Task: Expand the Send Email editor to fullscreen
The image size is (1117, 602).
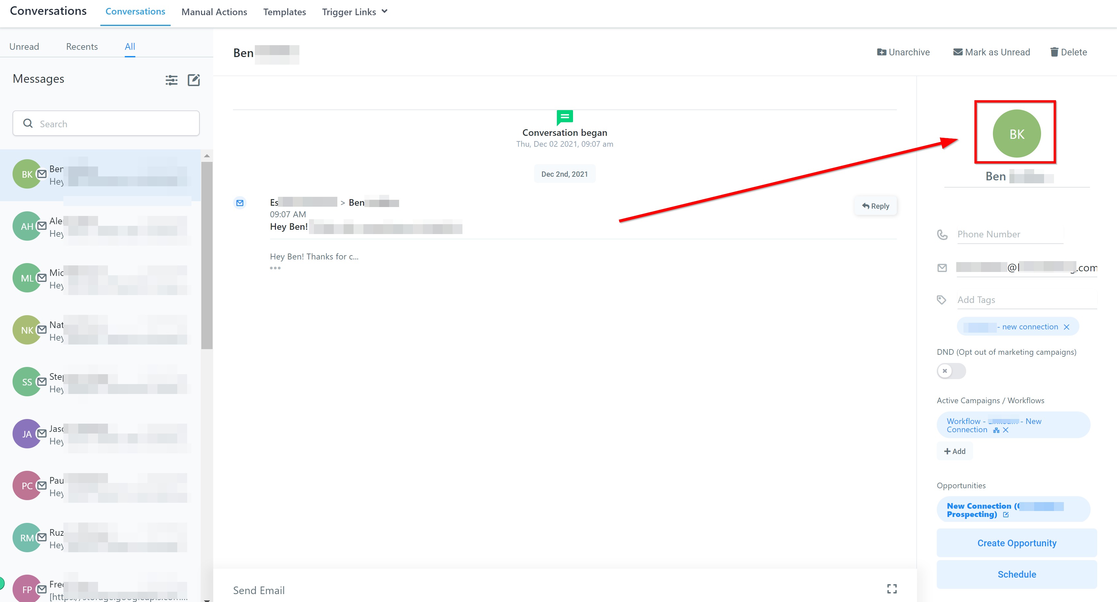Action: click(x=892, y=588)
